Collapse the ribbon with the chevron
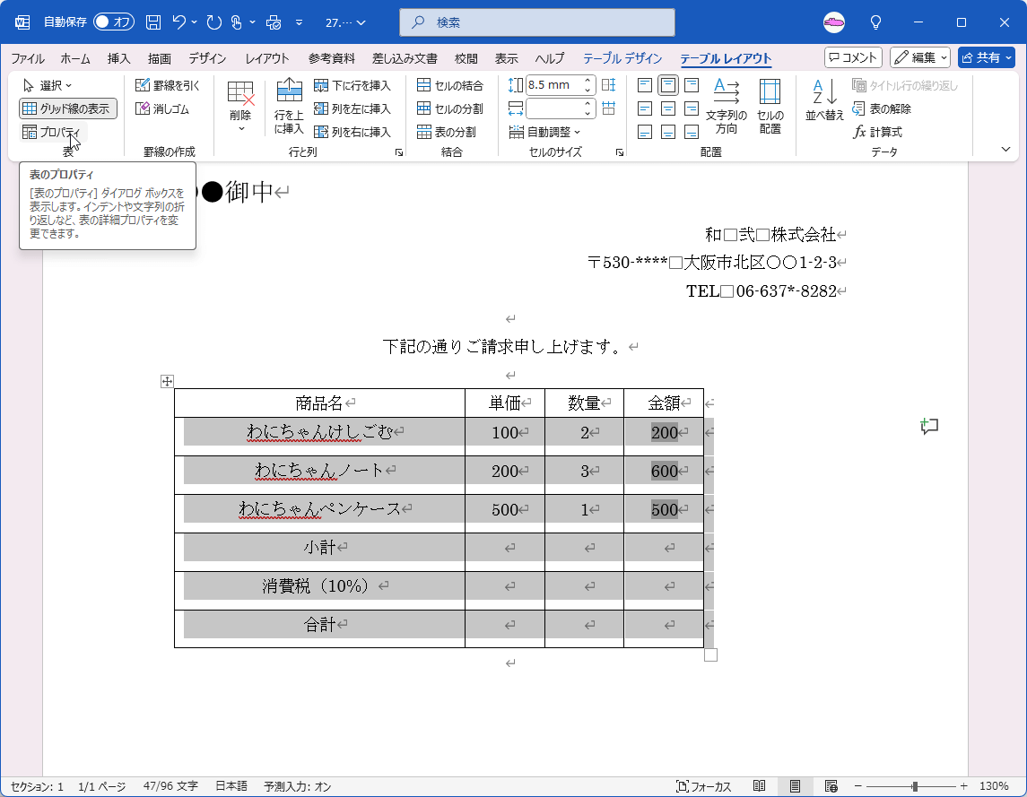1027x797 pixels. (1006, 150)
